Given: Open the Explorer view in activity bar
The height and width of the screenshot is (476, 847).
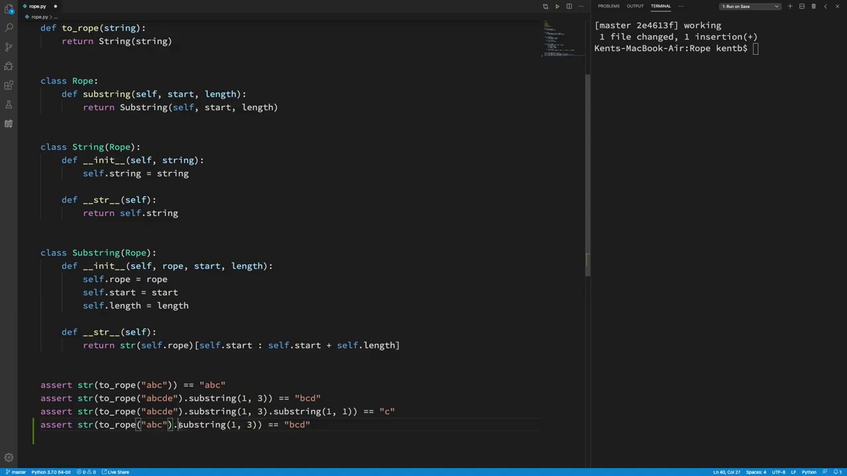Looking at the screenshot, I should click(x=9, y=9).
